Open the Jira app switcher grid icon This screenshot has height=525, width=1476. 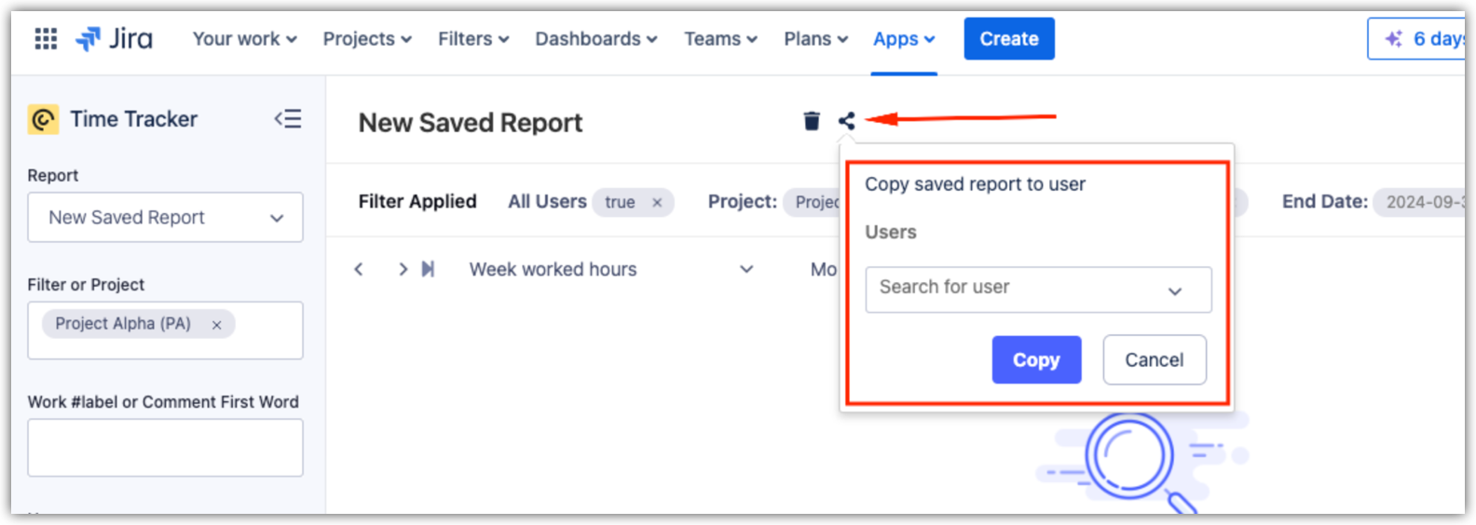point(46,39)
